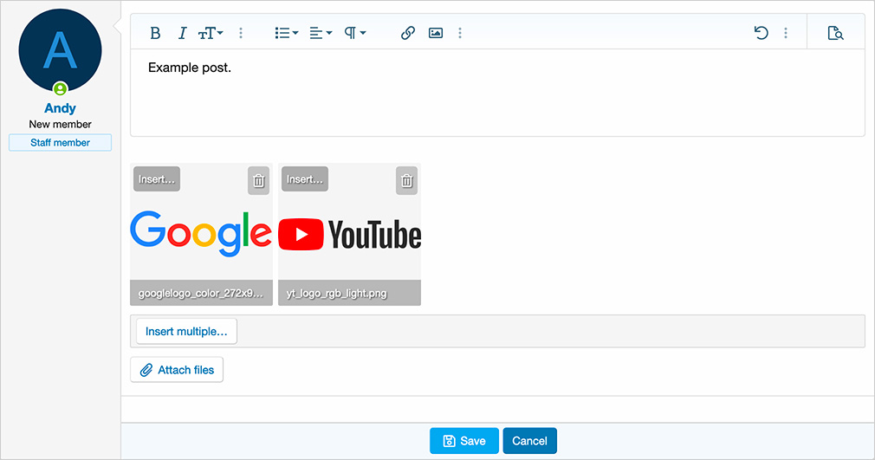Open the Andy username link
This screenshot has width=875, height=460.
61,108
